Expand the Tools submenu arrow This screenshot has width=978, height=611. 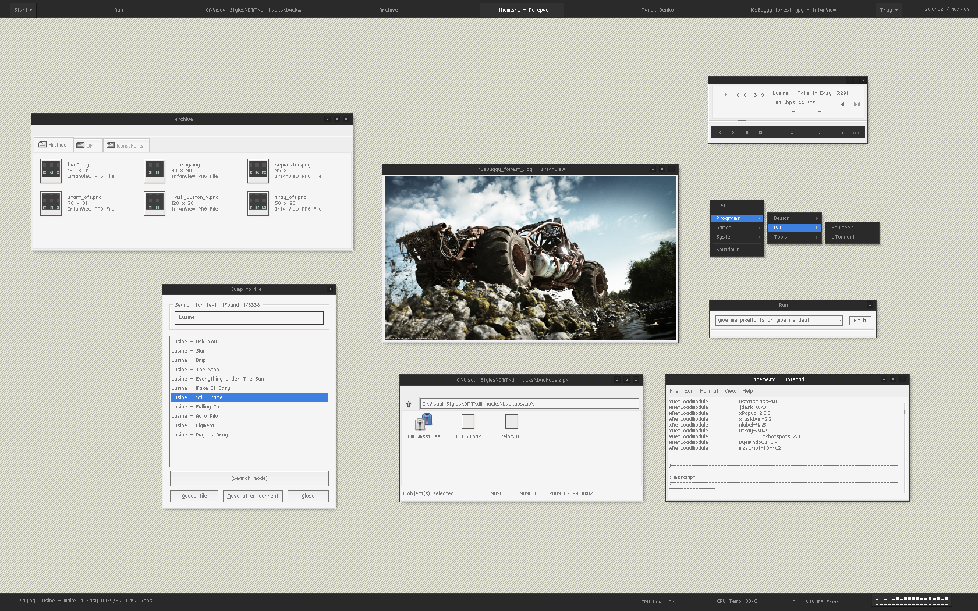[x=817, y=237]
